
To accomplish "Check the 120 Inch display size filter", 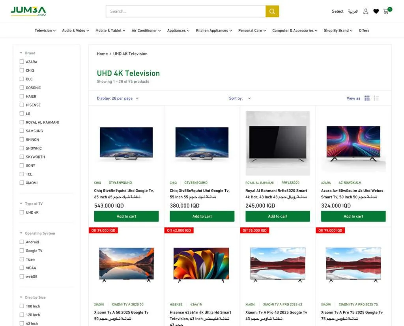I will [x=22, y=315].
